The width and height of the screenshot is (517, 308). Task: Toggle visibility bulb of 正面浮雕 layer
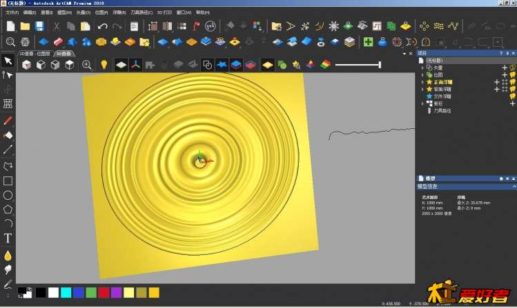pyautogui.click(x=512, y=82)
